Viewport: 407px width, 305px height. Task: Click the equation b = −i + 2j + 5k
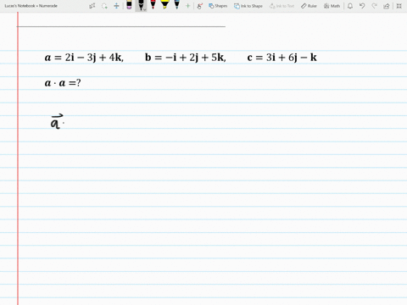186,58
